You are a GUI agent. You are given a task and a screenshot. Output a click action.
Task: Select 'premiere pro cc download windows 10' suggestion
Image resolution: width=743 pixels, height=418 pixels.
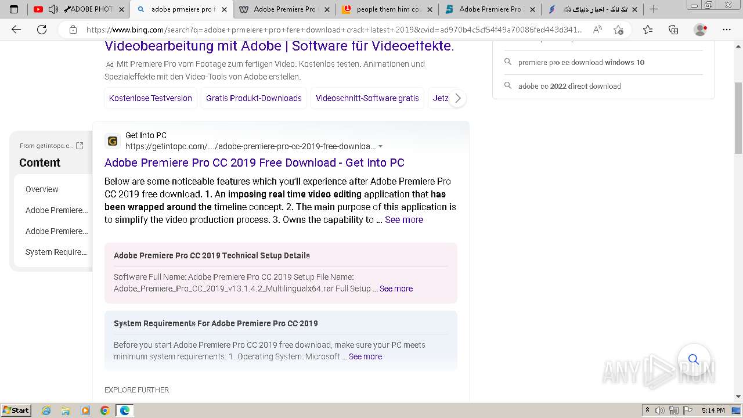(581, 62)
